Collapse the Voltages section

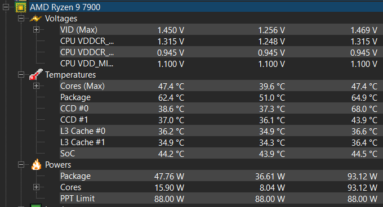tap(21, 19)
